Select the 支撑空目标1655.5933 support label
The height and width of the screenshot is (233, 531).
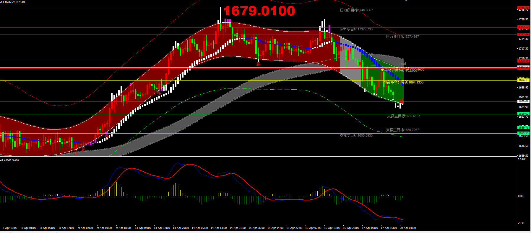click(x=356, y=135)
